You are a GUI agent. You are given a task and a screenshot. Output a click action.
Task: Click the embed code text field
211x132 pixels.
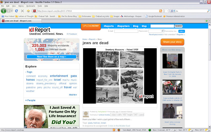pyautogui.click(x=127, y=115)
